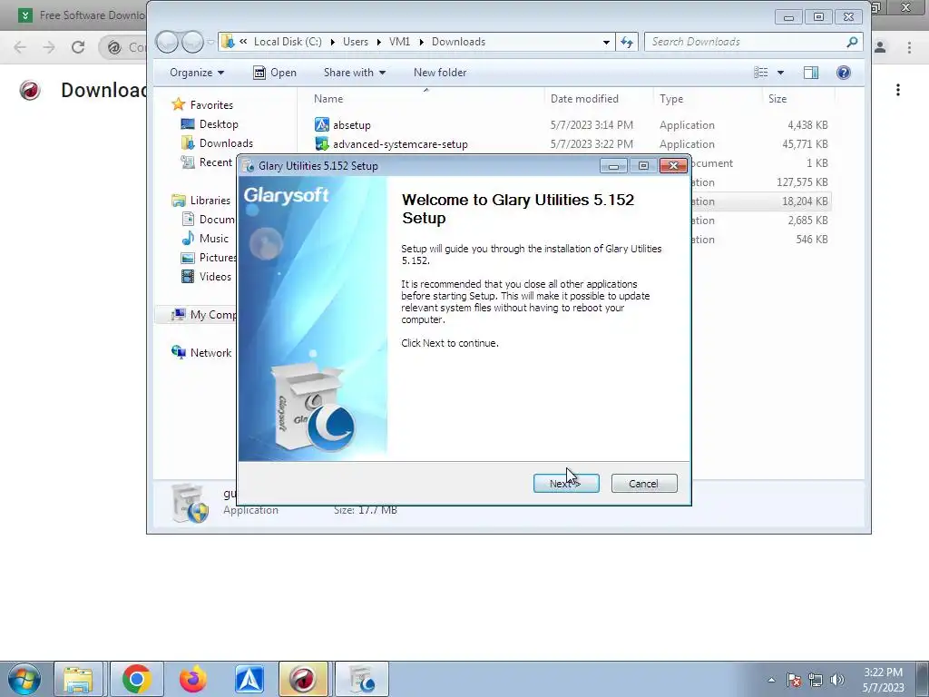
Task: Open the network icon in system tray
Action: point(816,680)
